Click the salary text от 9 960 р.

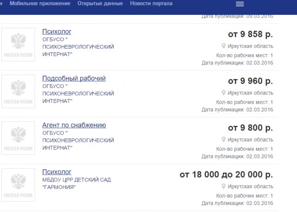pos(250,81)
